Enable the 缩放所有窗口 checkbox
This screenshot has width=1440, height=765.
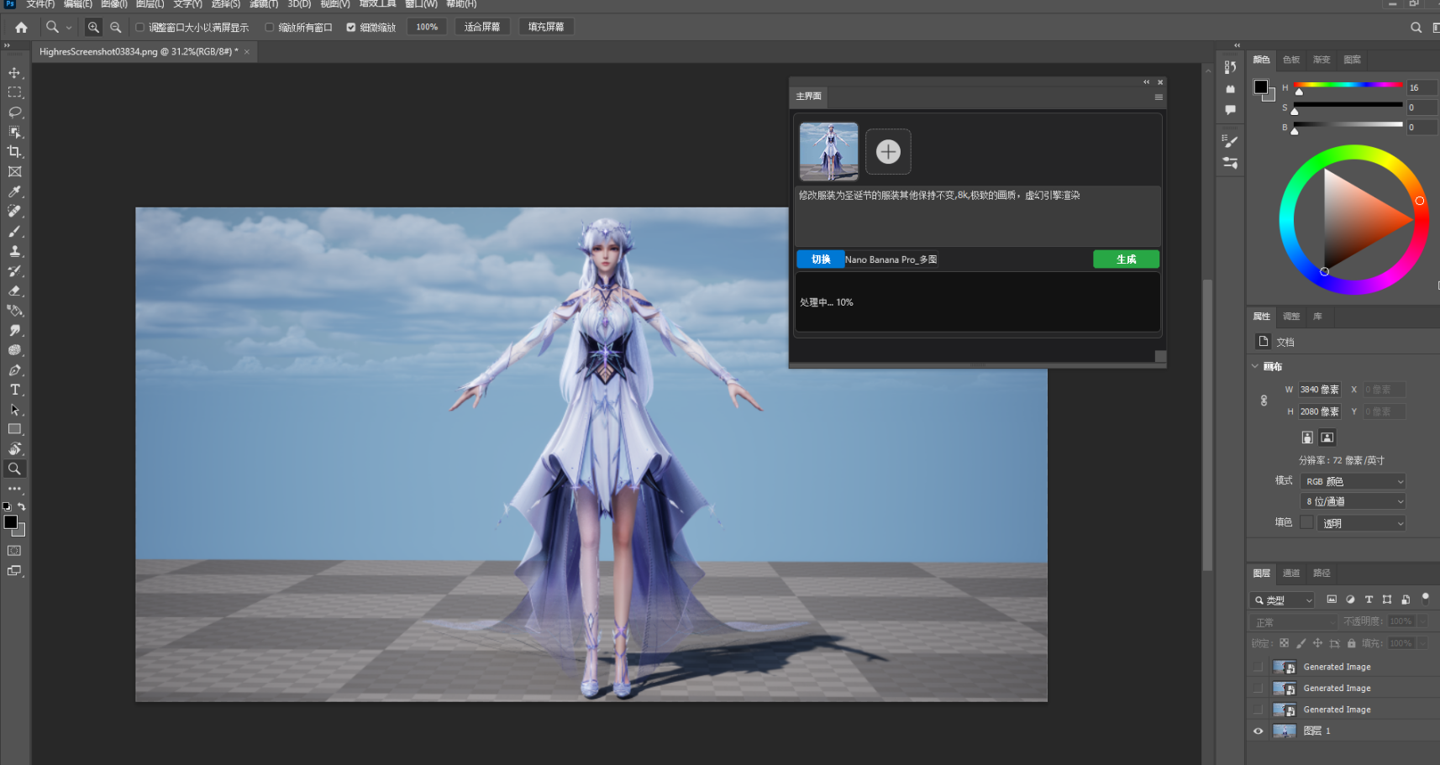pos(270,28)
